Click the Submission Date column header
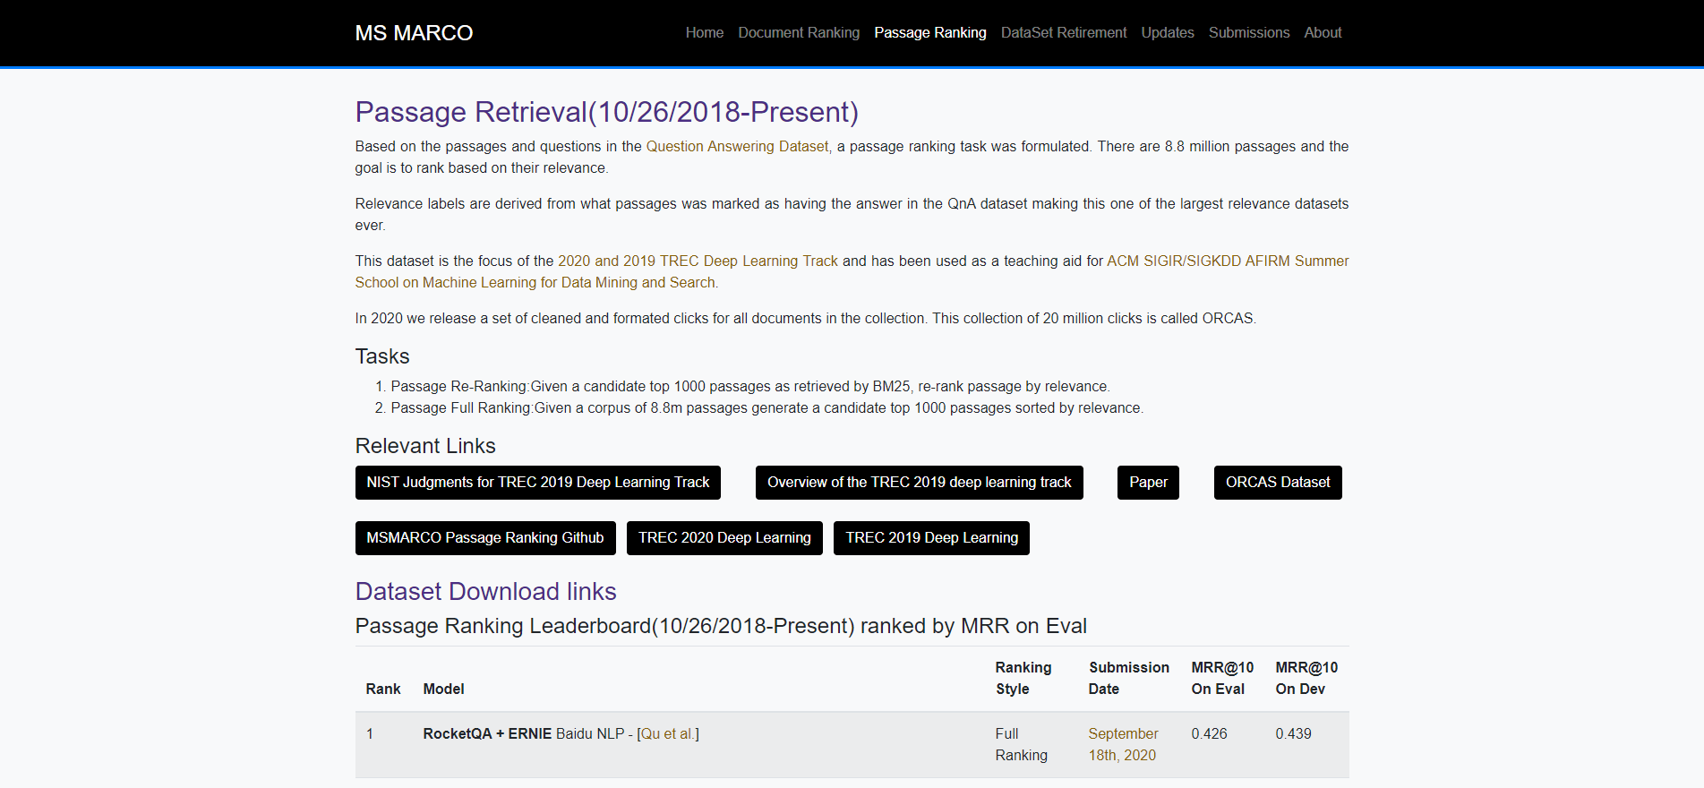Screen dimensions: 1704x788 1128,678
